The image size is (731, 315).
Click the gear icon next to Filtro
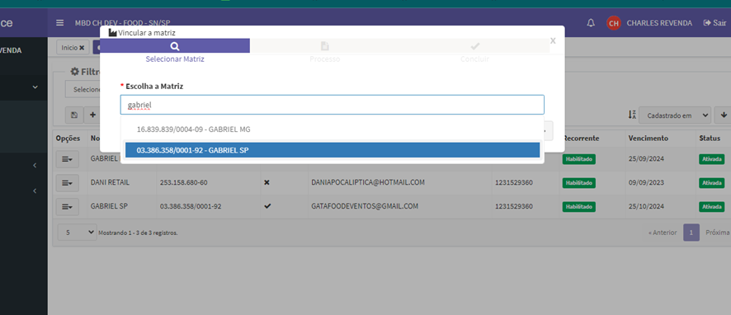pos(74,72)
